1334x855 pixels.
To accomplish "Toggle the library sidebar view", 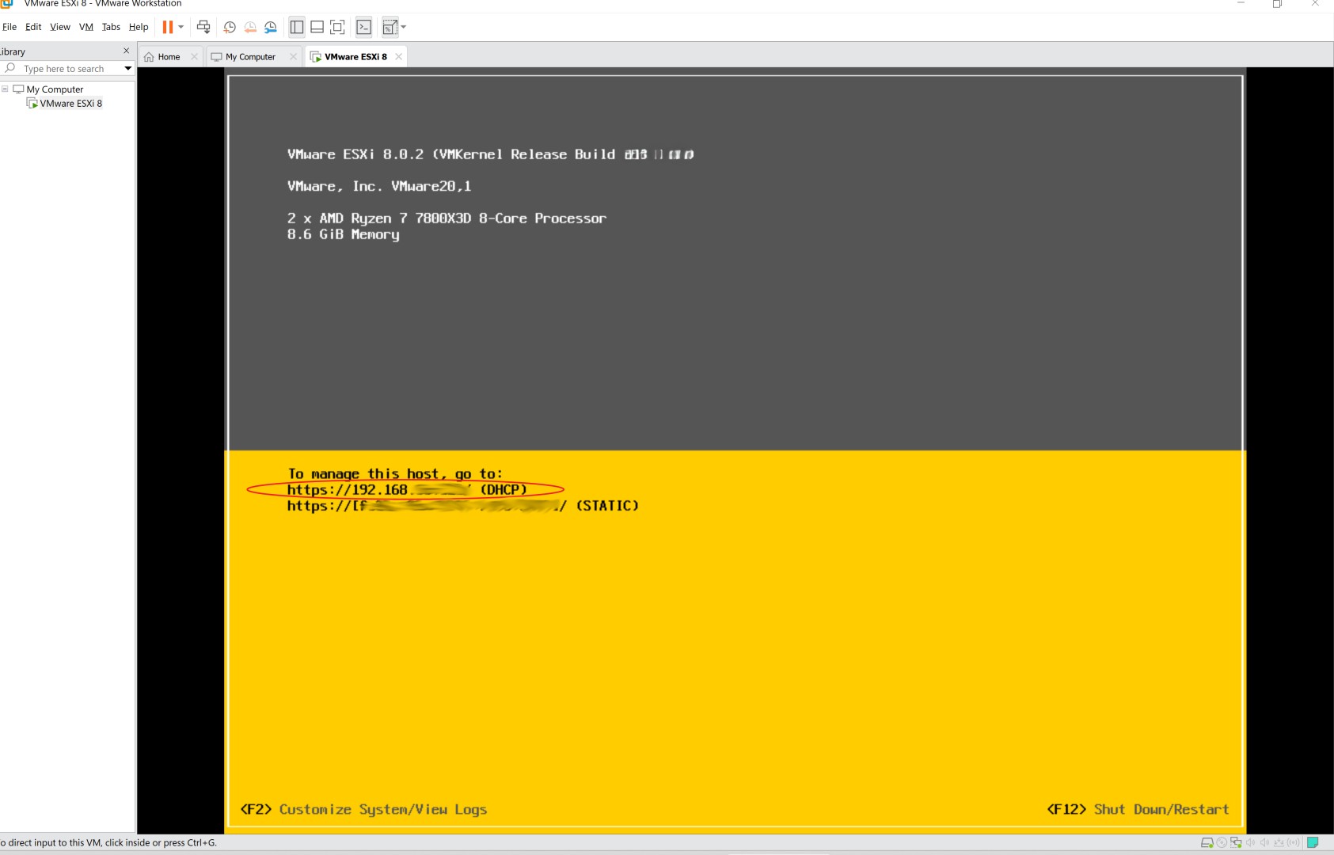I will [297, 27].
